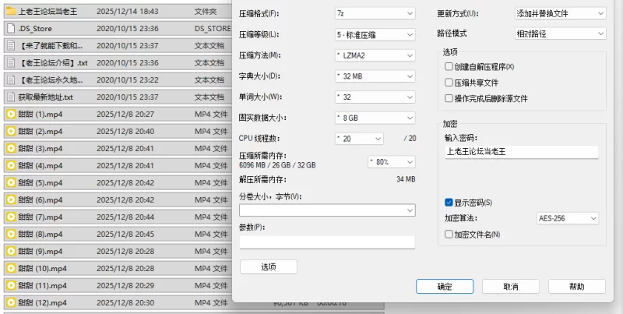Screen dimensions: 623x314
Task: Click the 确定 button
Action: (x=445, y=287)
